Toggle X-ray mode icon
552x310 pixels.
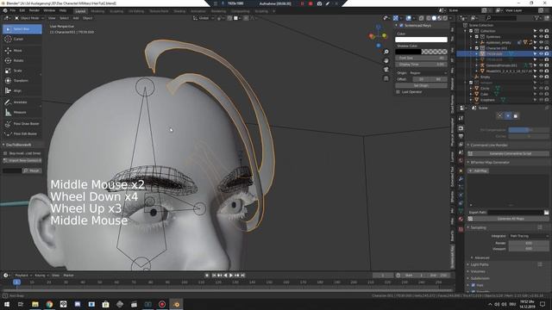[422, 18]
